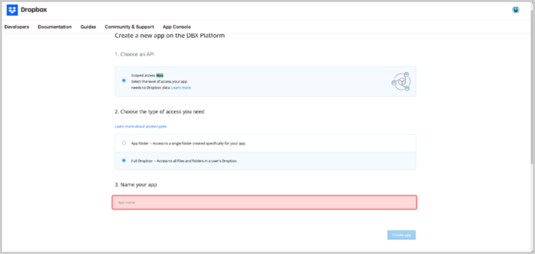The height and width of the screenshot is (254, 535).
Task: Click the '3. Name your app' heading
Action: [136, 185]
